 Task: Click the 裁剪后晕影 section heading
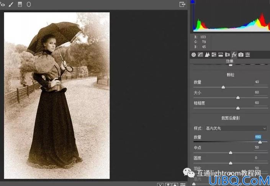click(x=231, y=118)
